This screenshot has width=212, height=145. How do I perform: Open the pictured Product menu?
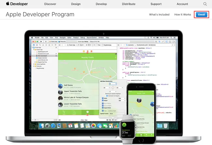point(76,38)
